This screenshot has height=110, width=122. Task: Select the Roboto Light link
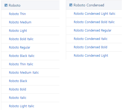point(18,31)
